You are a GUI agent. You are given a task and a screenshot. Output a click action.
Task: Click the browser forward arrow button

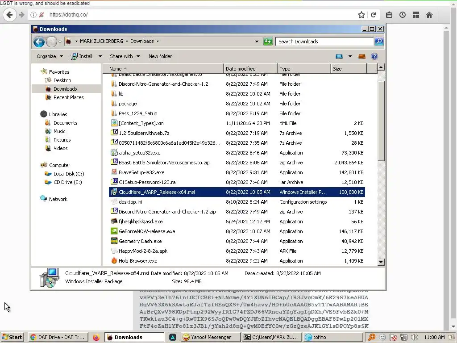(x=21, y=15)
